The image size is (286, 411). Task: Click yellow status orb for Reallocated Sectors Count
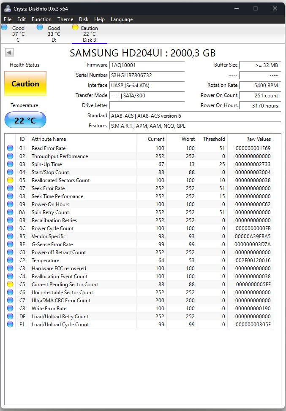point(10,180)
